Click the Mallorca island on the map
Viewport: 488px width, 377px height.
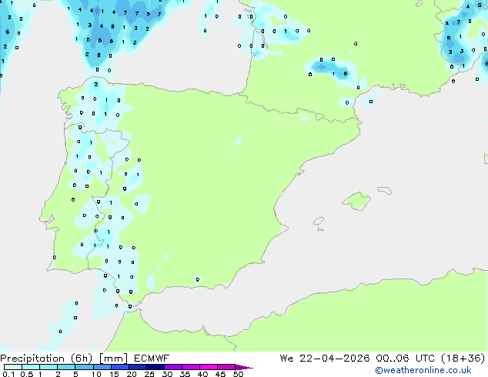point(356,201)
